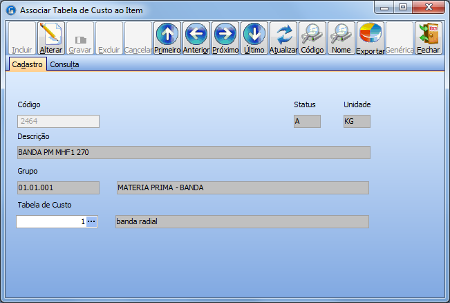
Task: Click the banda radial description field
Action: coord(242,221)
